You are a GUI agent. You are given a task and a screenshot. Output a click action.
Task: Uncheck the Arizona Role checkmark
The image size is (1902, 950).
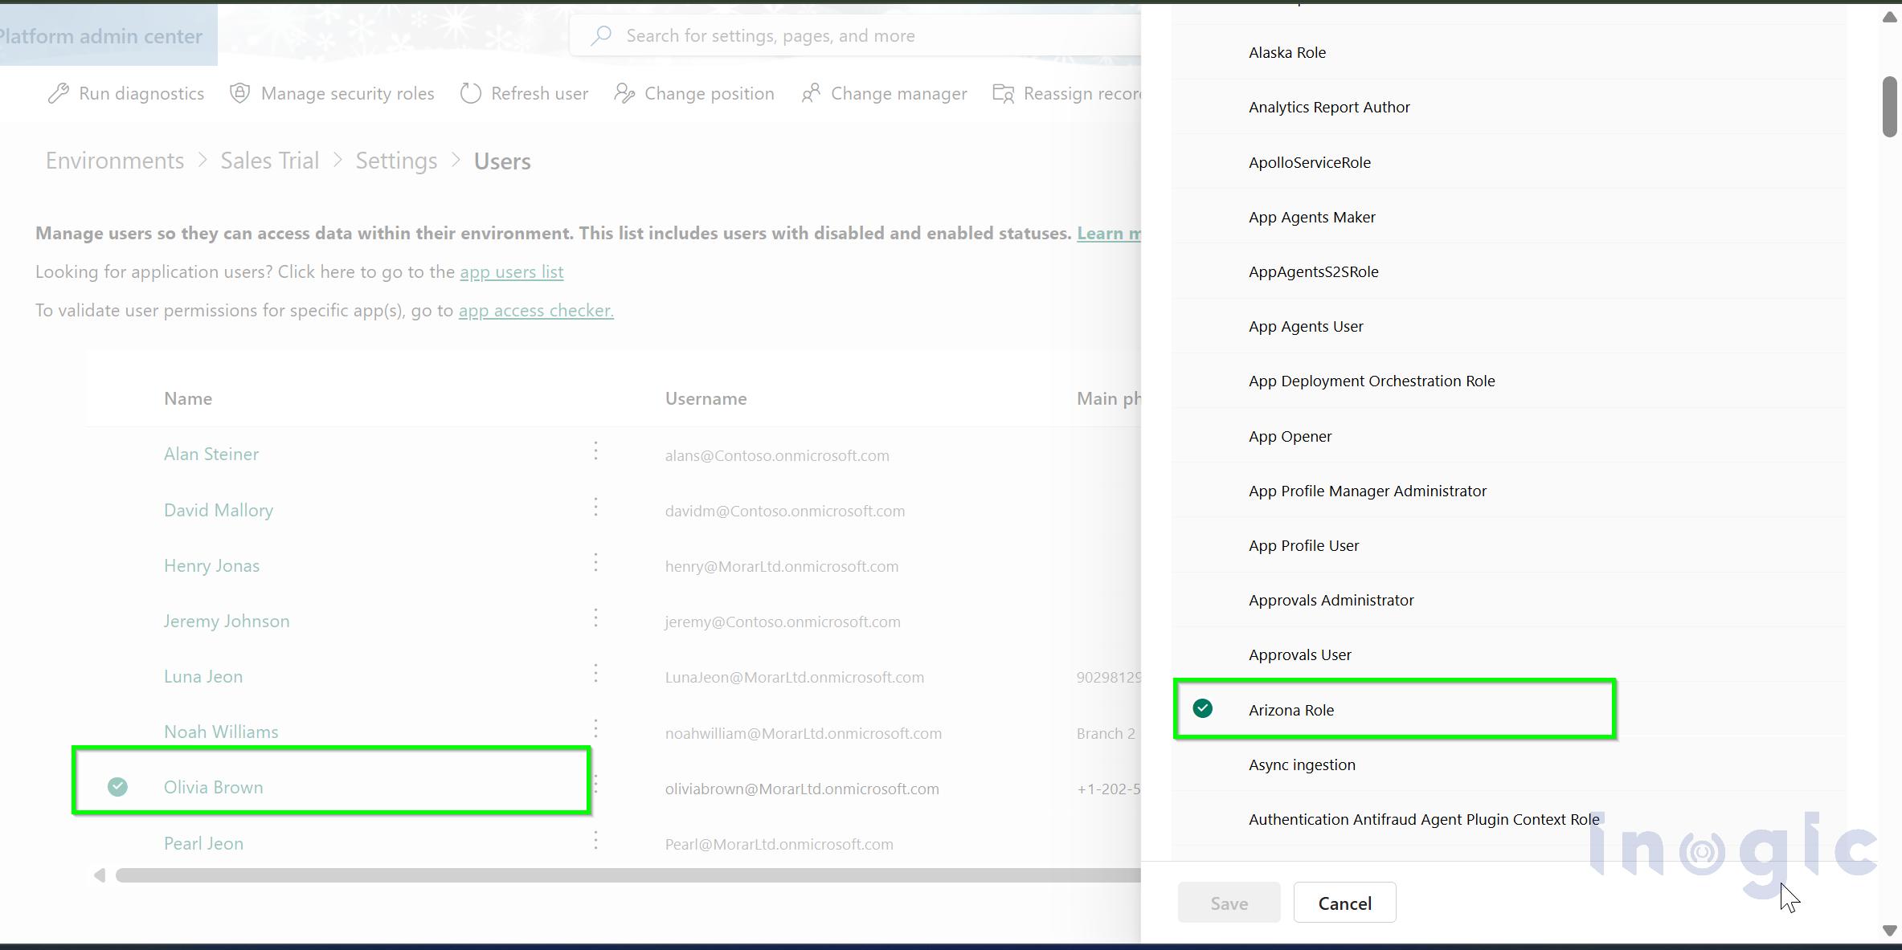[x=1202, y=708]
